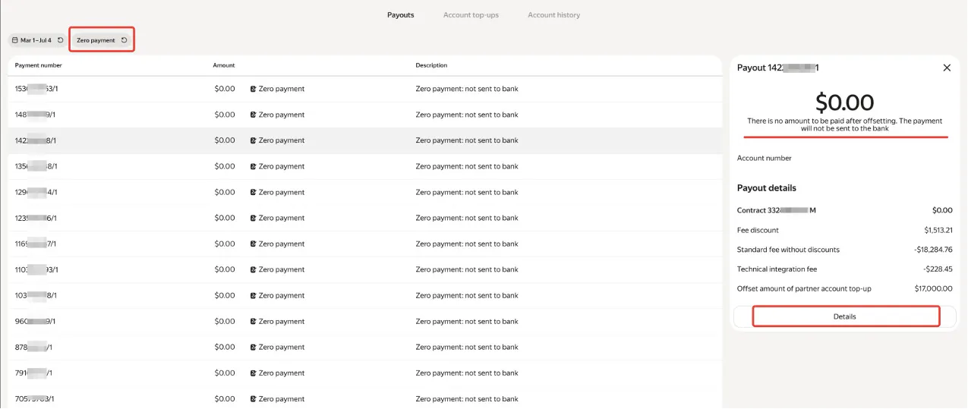This screenshot has height=409, width=968.
Task: Open the Account history tab
Action: click(553, 15)
